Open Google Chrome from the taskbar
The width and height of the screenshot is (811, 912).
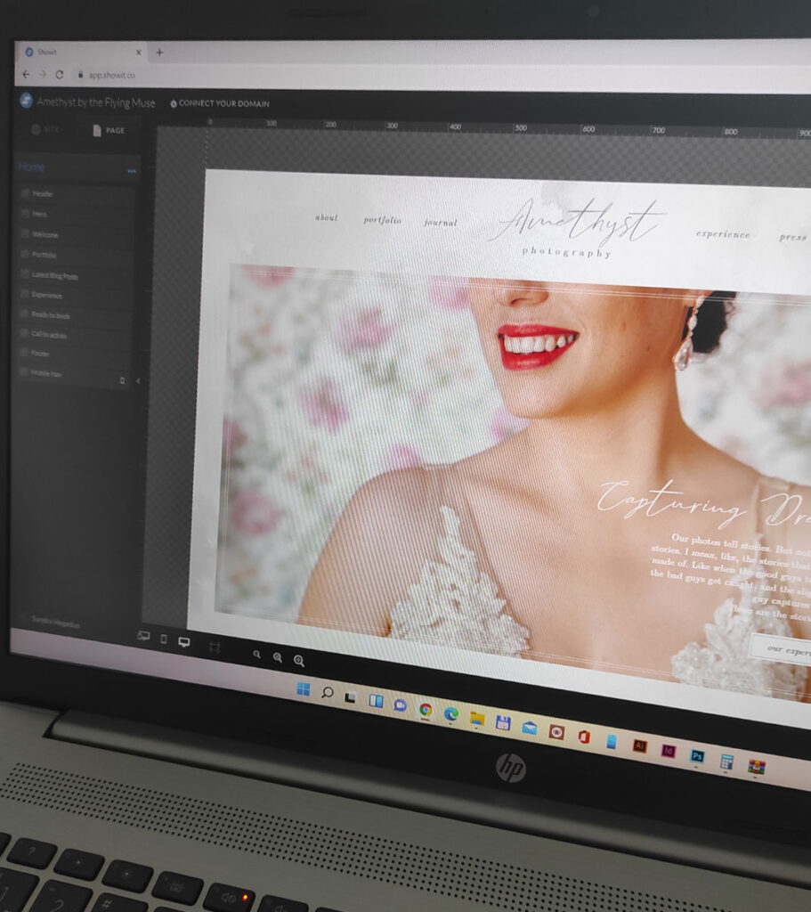pos(426,710)
